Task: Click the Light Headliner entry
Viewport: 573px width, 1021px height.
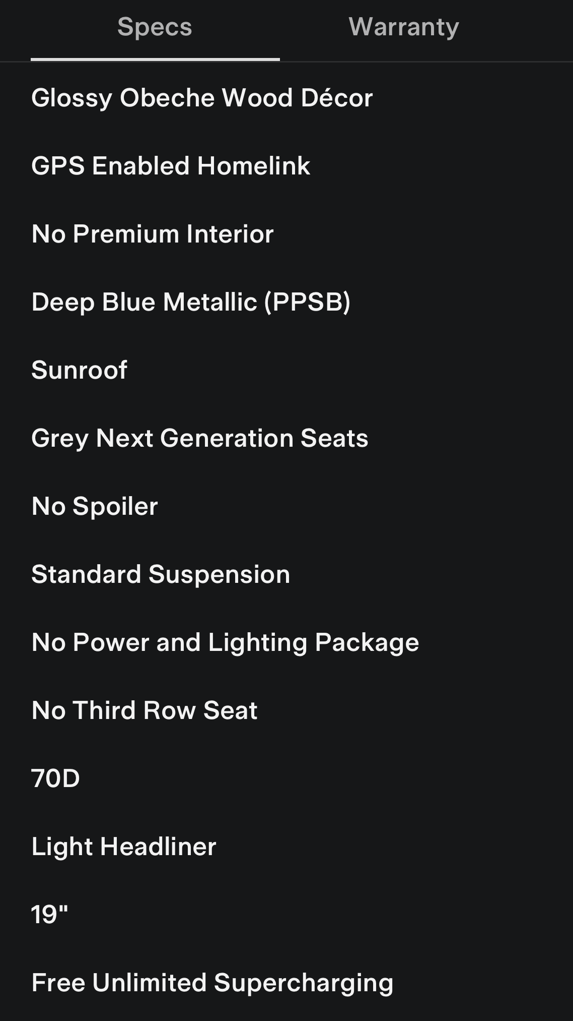Action: [x=123, y=847]
